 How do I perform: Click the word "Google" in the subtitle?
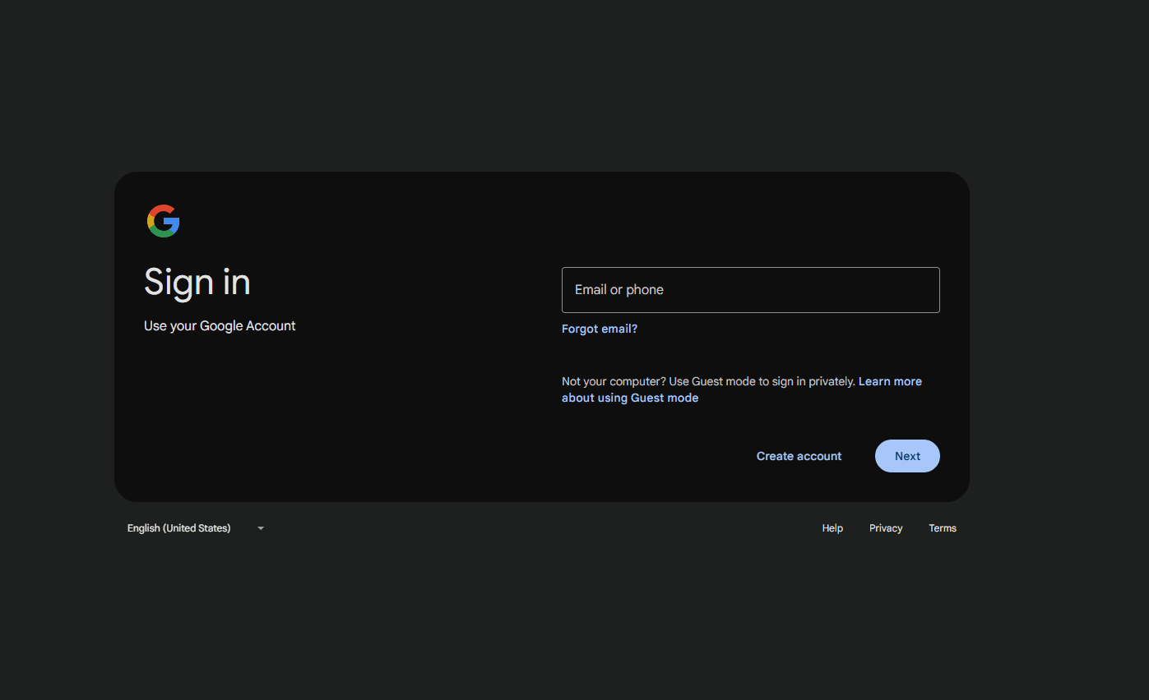221,326
